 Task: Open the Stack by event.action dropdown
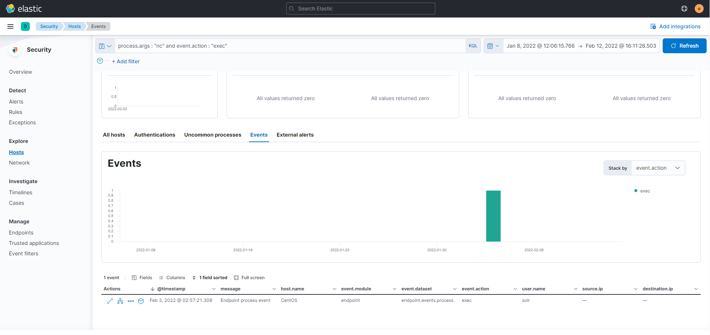click(658, 168)
